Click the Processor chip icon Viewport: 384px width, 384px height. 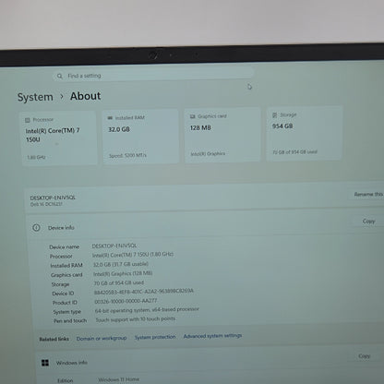[28, 120]
